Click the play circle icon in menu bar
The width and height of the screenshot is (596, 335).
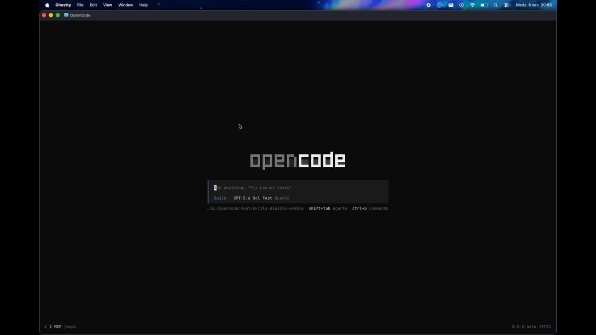[x=461, y=5]
